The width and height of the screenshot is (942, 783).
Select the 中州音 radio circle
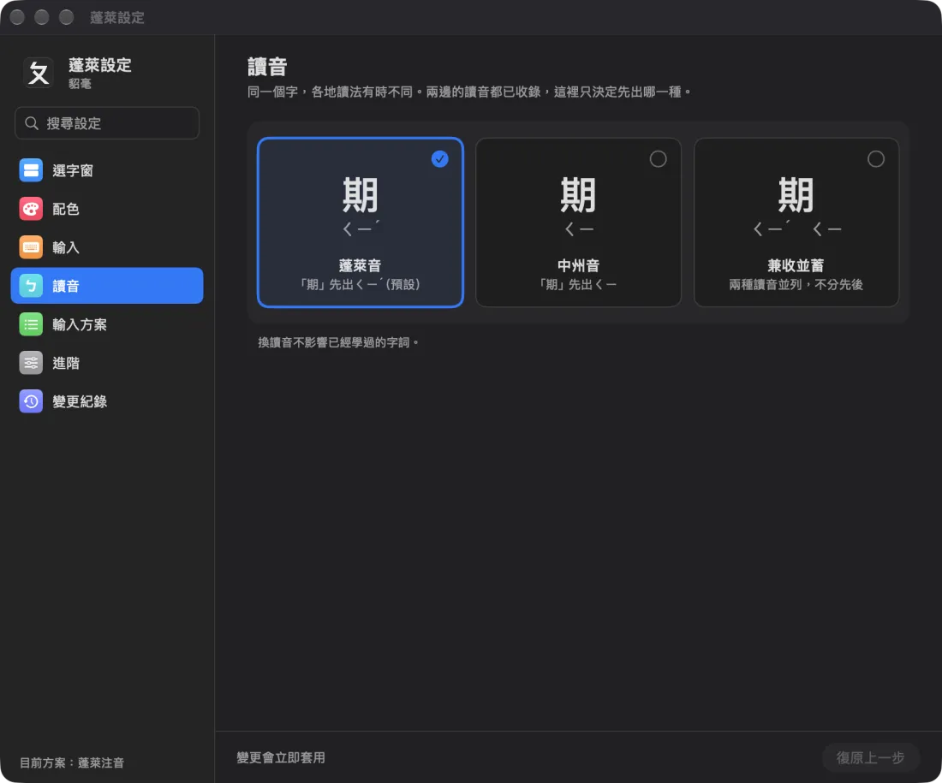pos(658,159)
